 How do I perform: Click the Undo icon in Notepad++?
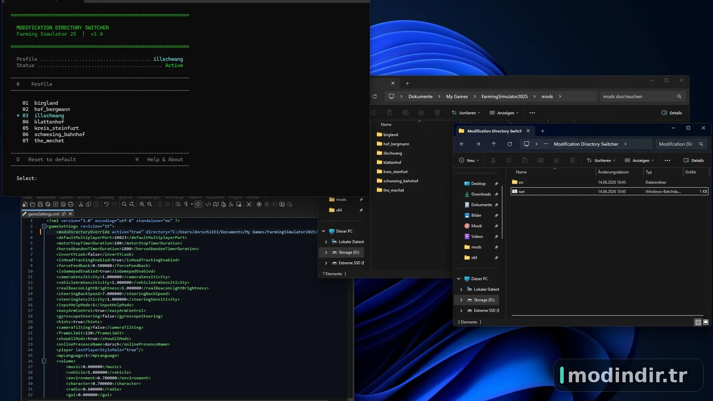106,204
